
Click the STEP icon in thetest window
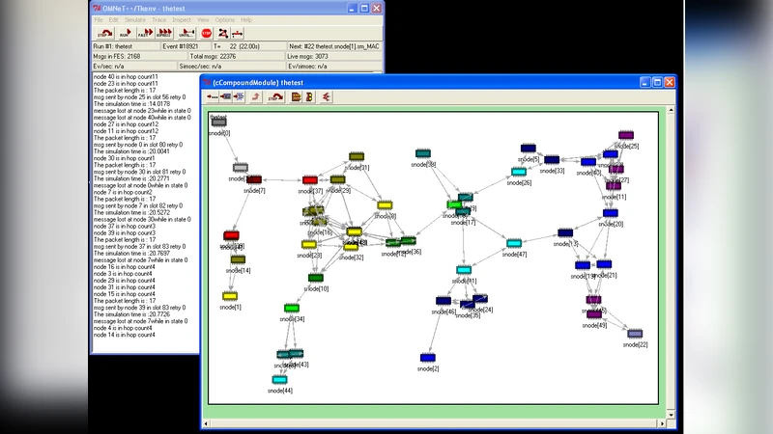[273, 97]
